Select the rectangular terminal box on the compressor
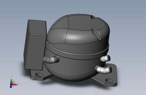Screen dimensions: 146x95 tap(35, 45)
